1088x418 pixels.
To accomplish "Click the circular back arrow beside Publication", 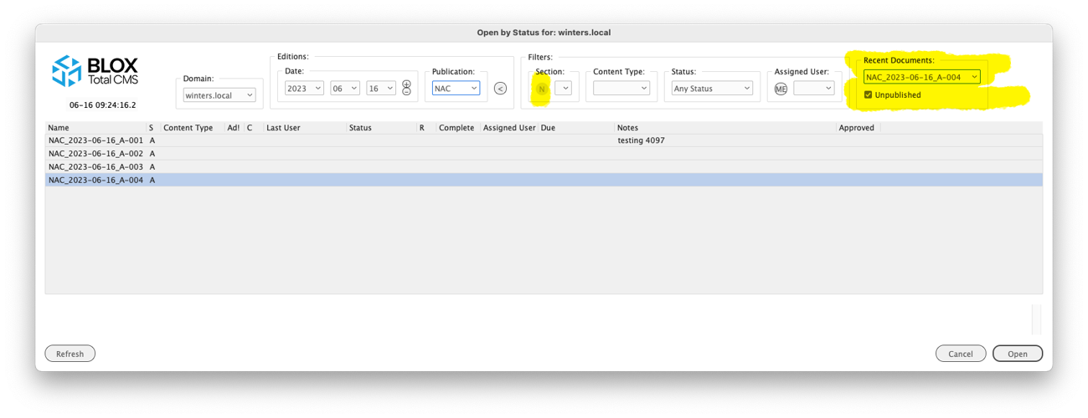I will (500, 89).
